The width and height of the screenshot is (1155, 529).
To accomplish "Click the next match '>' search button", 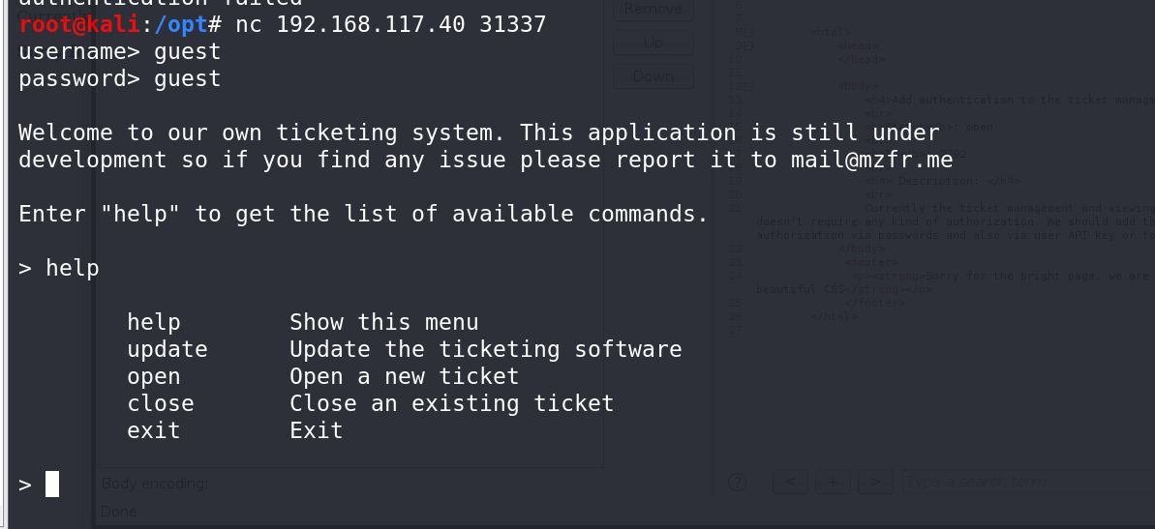I will (x=876, y=482).
